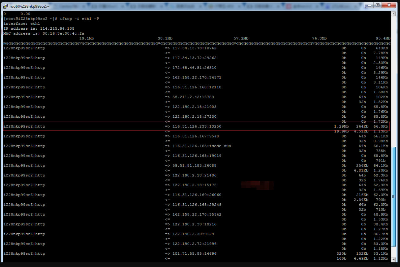The height and width of the screenshot is (267, 400).
Task: Close the root@iZ28nkp99soZ terminal window
Action: pyautogui.click(x=389, y=5)
